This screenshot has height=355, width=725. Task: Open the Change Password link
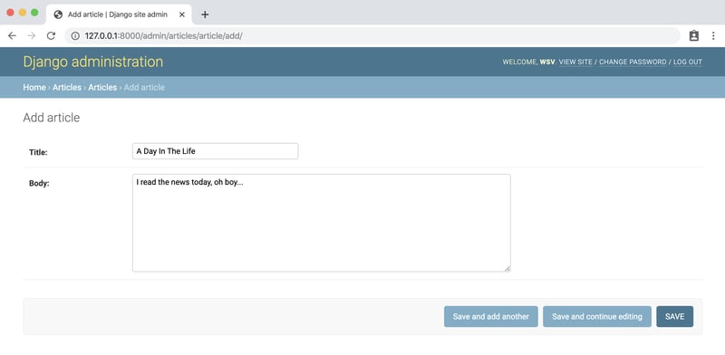click(633, 62)
